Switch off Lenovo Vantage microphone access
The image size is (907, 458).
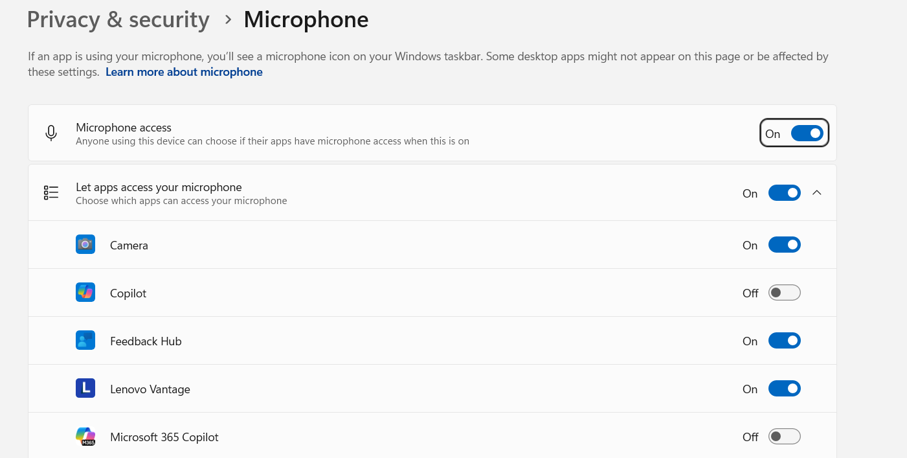coord(784,389)
